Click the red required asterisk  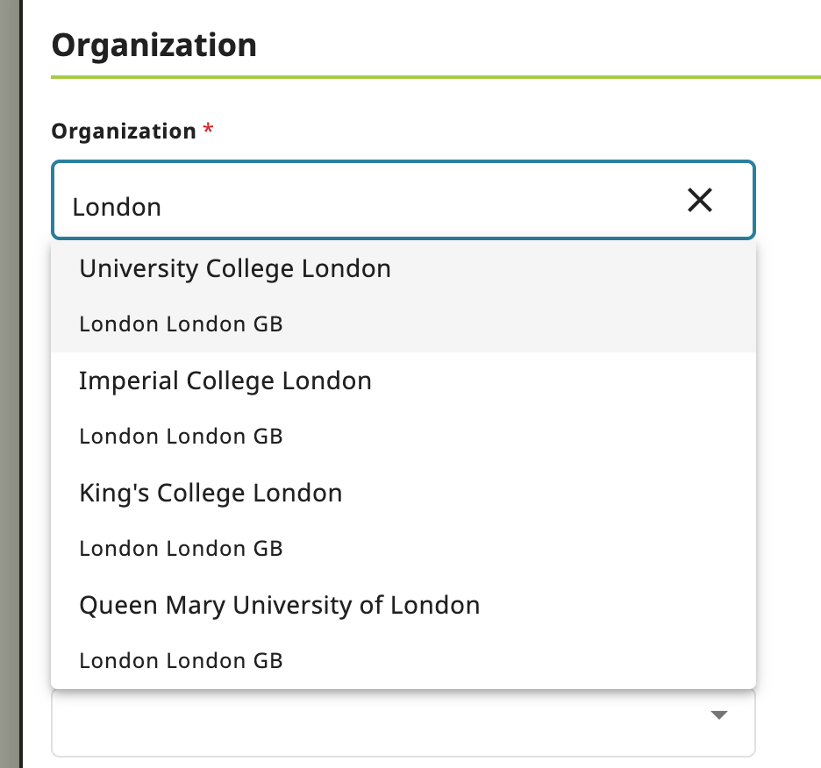pyautogui.click(x=208, y=130)
